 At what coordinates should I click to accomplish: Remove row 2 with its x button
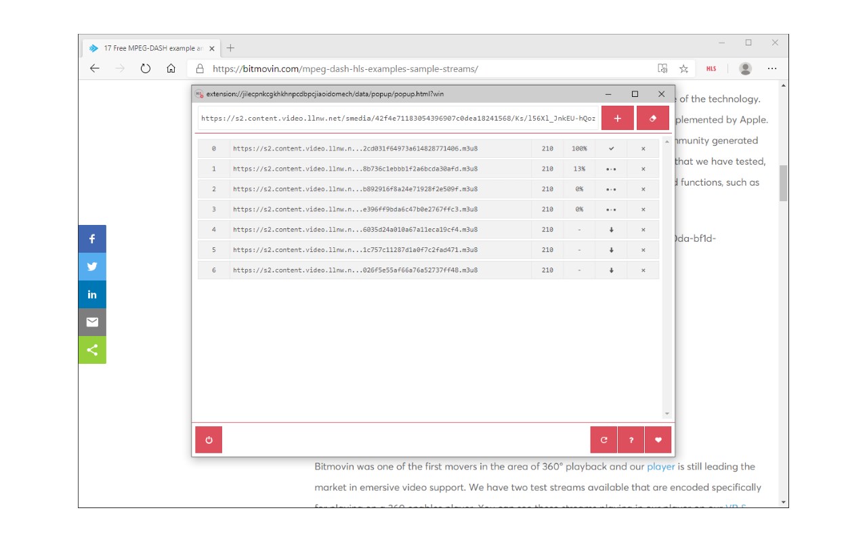(643, 189)
